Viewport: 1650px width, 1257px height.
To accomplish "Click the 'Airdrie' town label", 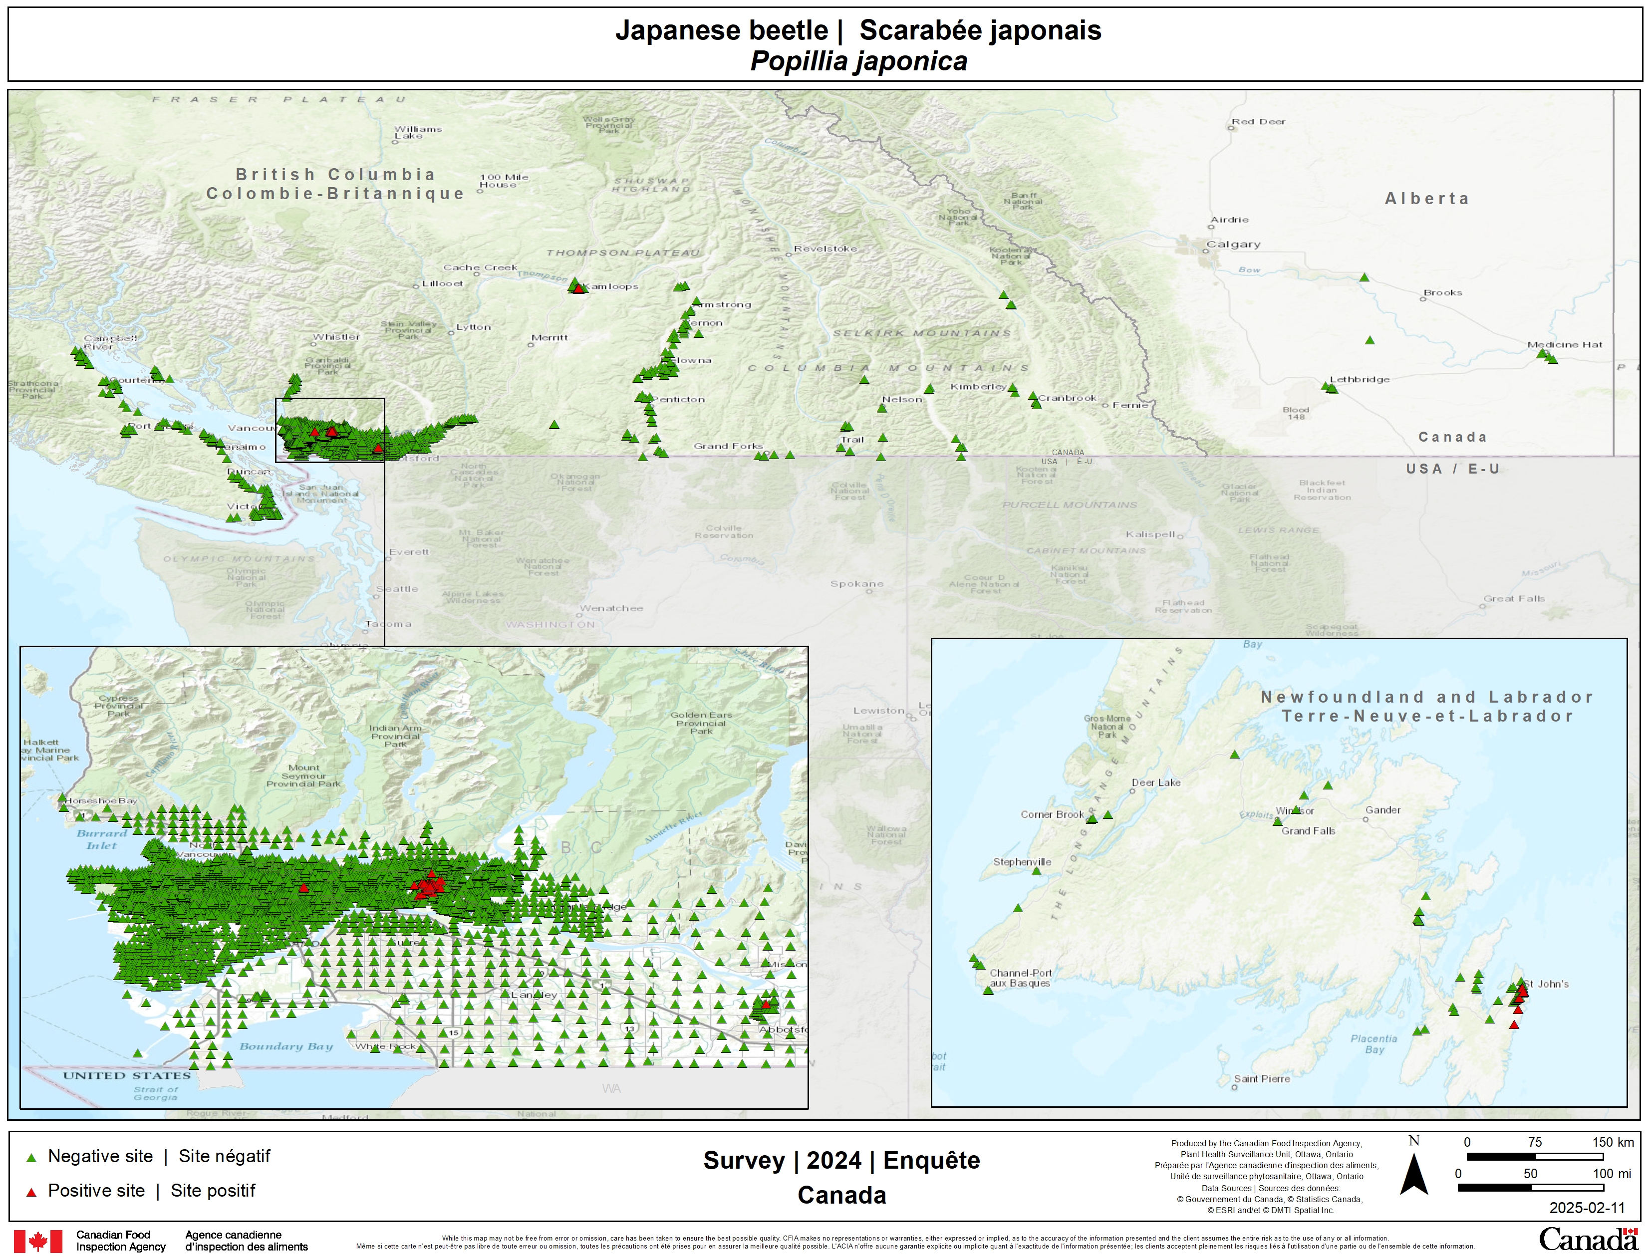I will point(1229,220).
